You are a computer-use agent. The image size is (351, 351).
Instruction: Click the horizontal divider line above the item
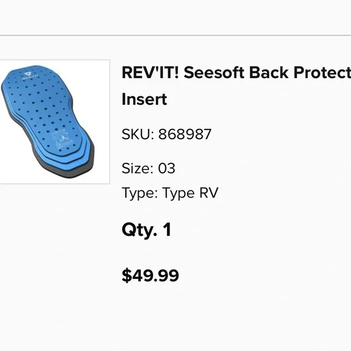point(175,35)
